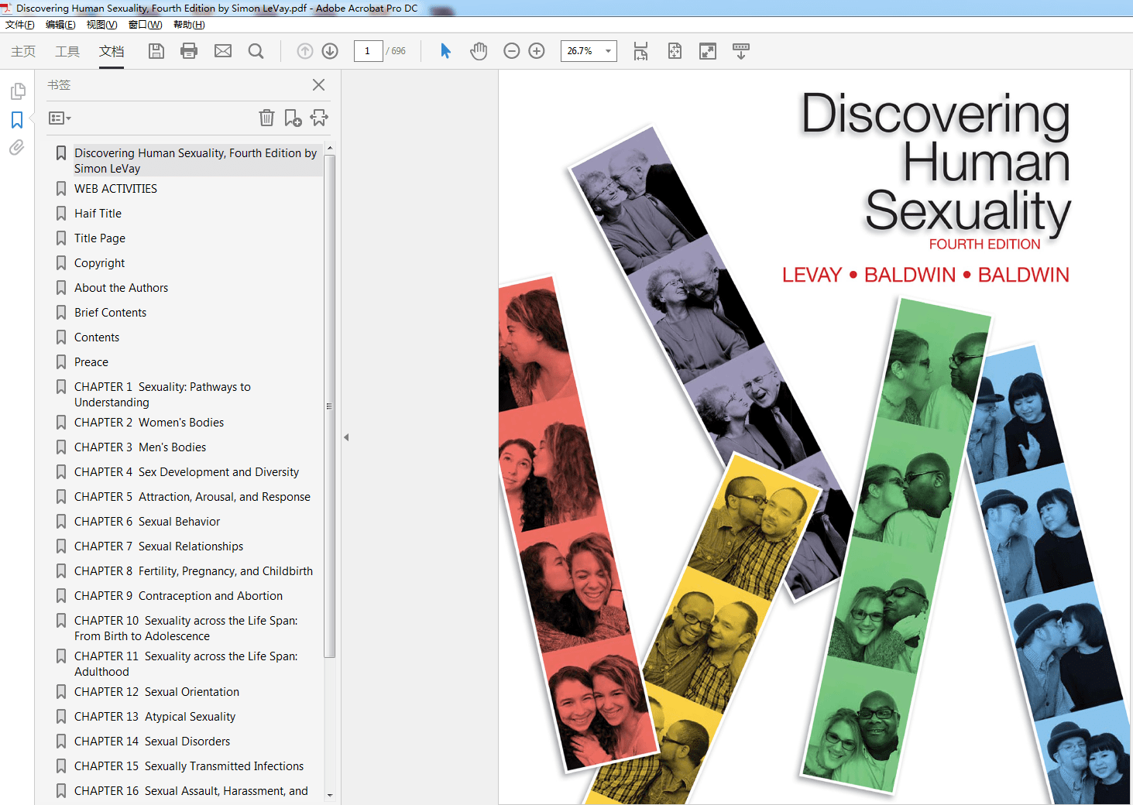Delete selected bookmark with trash icon
Image resolution: width=1133 pixels, height=805 pixels.
pos(266,118)
